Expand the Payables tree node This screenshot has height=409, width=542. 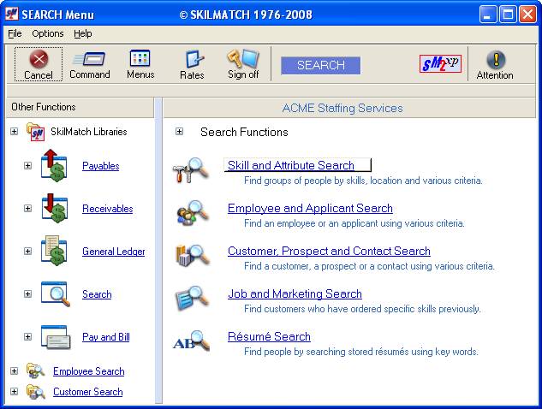(27, 165)
